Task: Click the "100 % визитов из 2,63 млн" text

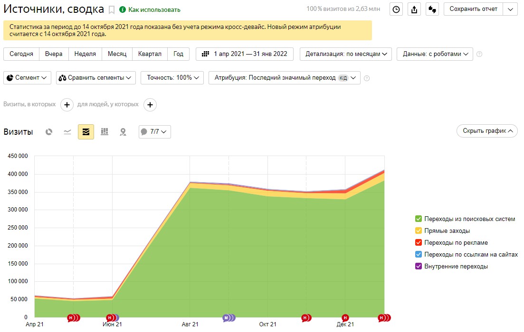Action: (x=343, y=9)
